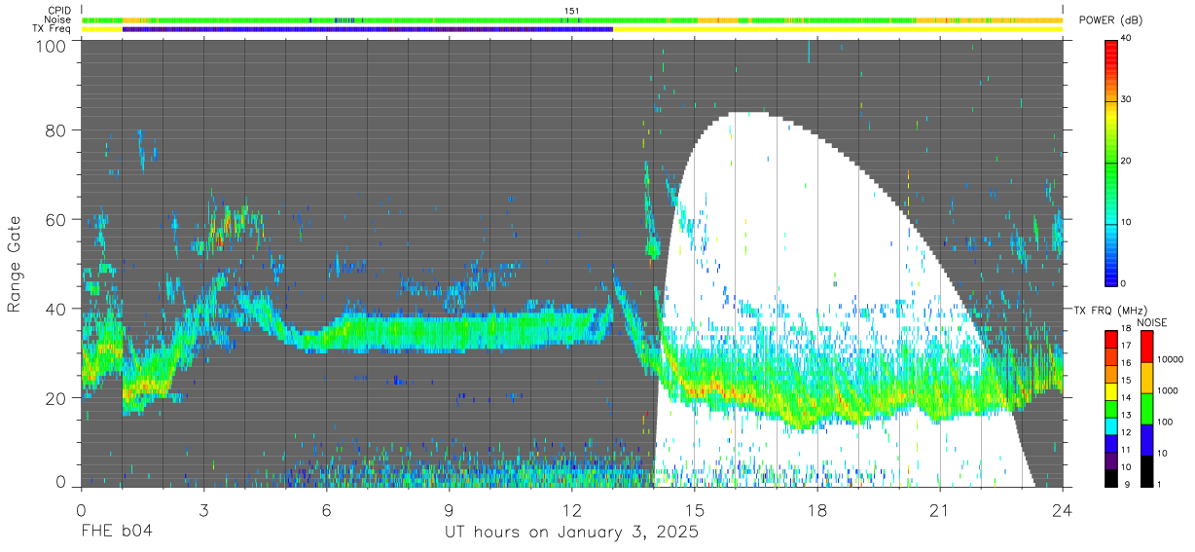Click UT hour tick label 24

click(1063, 510)
